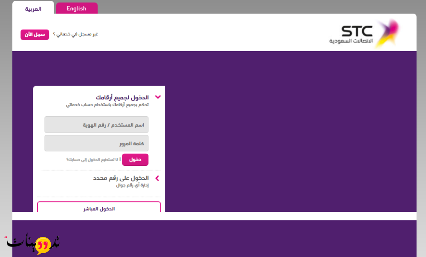Focus the كلمة المرور password field
426x257 pixels.
97,144
